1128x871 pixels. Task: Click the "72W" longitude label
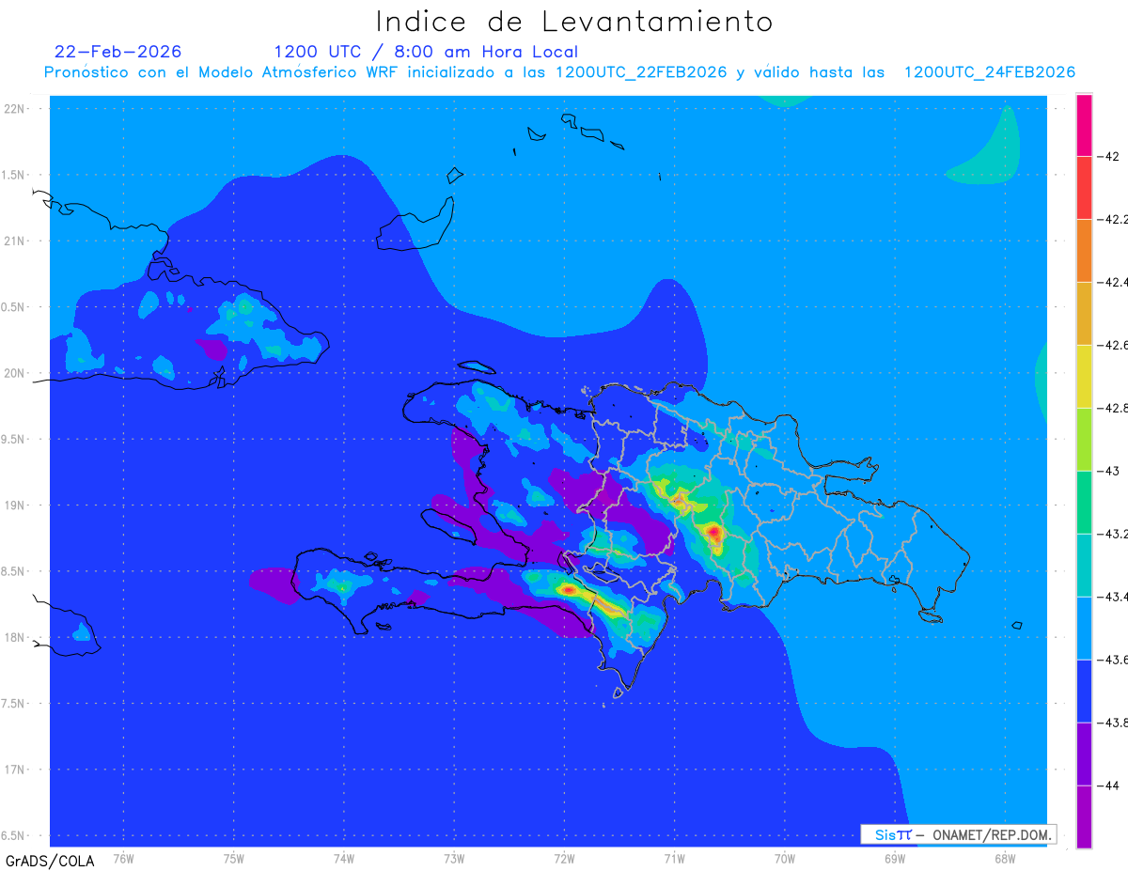[564, 858]
